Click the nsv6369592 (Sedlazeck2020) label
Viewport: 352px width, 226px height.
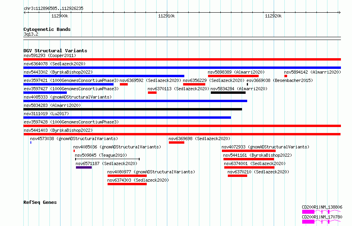150,80
